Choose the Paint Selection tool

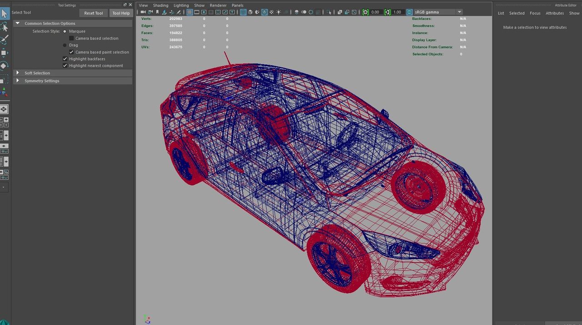coord(4,40)
